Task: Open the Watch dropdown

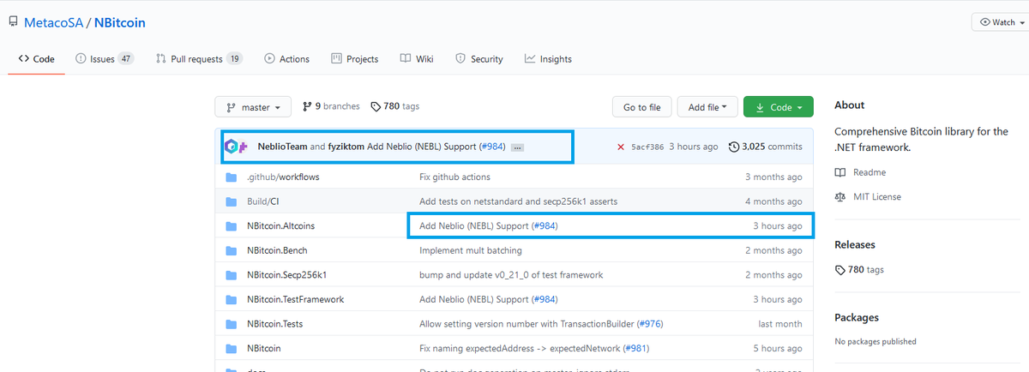Action: pos(1001,22)
